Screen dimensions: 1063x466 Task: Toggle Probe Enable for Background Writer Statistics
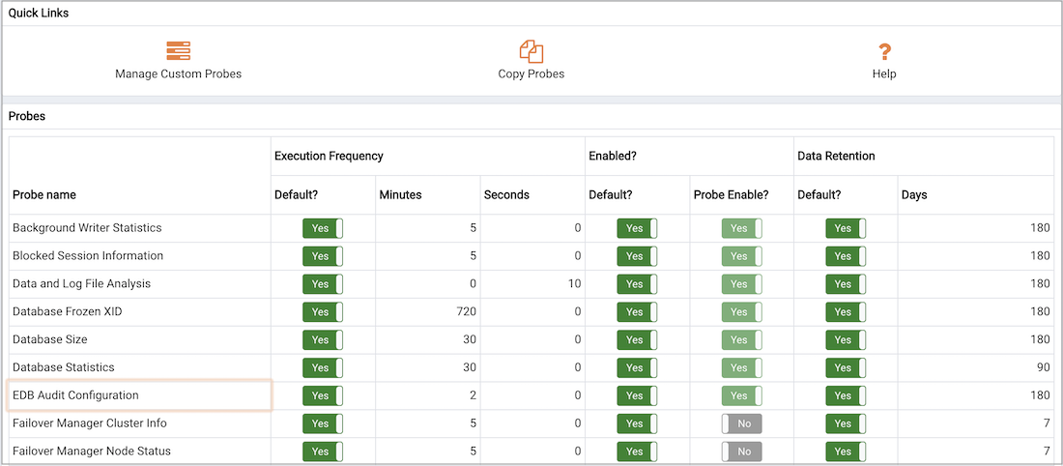click(x=741, y=228)
